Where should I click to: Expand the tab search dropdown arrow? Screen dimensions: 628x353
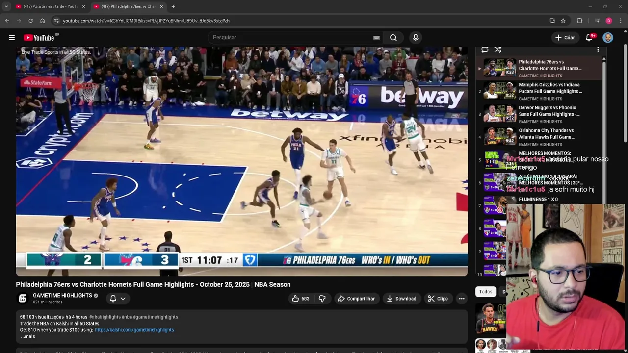point(6,6)
